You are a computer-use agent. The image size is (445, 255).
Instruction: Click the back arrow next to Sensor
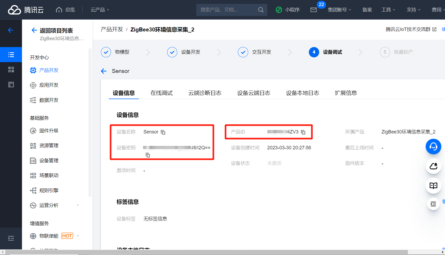[x=104, y=71]
